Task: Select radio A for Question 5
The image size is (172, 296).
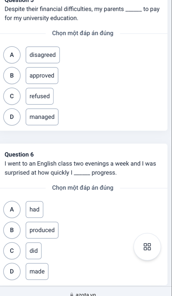Action: point(12,55)
